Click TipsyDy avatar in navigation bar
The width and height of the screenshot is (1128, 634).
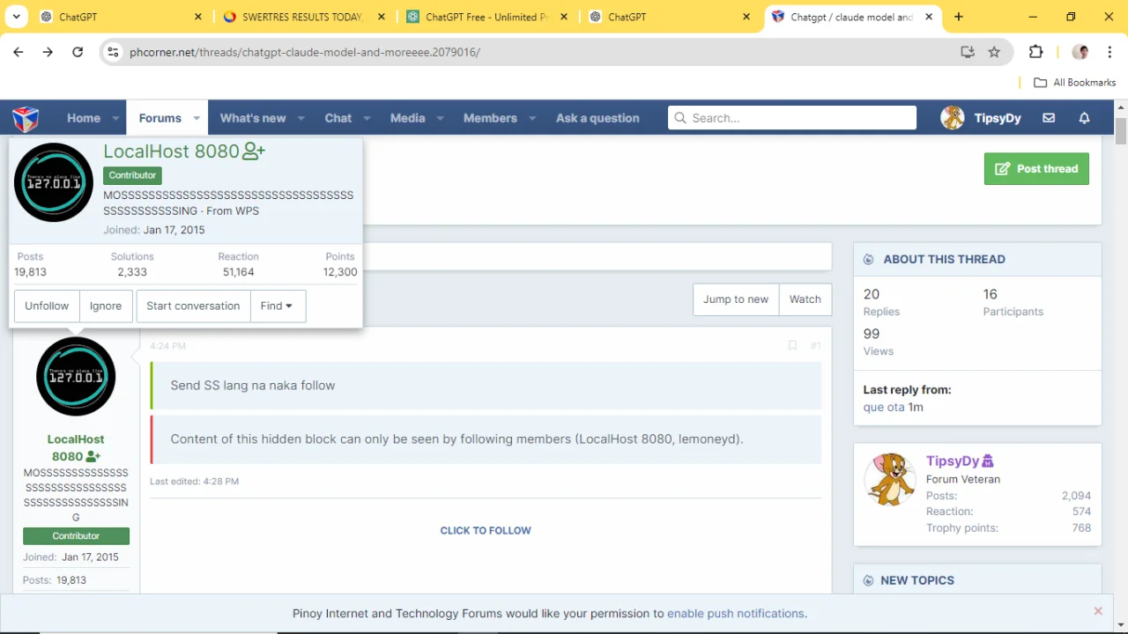(953, 118)
